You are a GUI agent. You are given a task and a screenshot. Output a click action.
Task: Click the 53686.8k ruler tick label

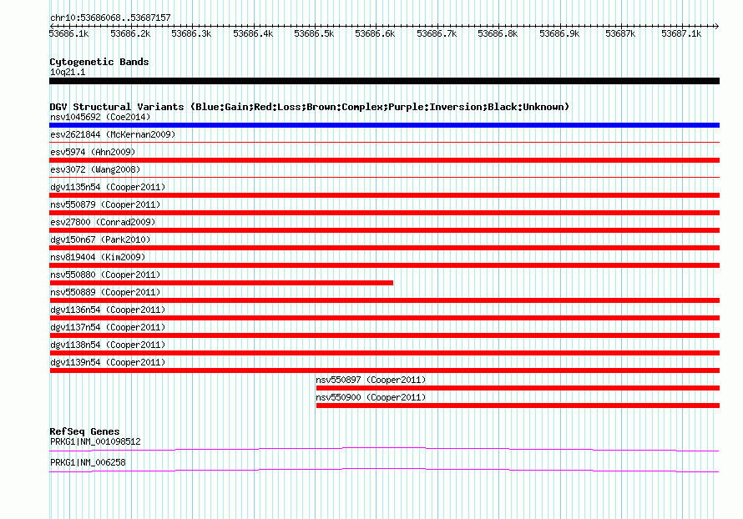click(x=498, y=33)
